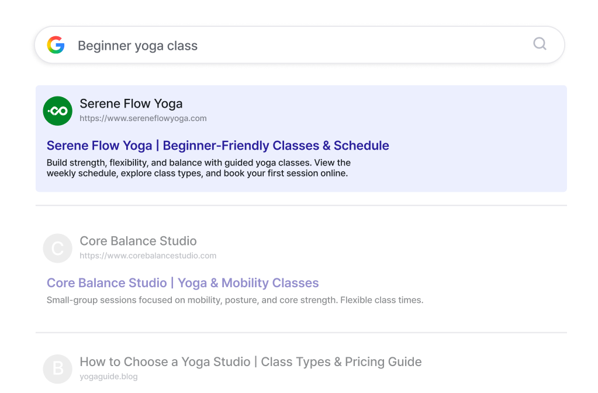Click the sereneflowyoga.com URL
This screenshot has width=598, height=393.
(x=143, y=118)
